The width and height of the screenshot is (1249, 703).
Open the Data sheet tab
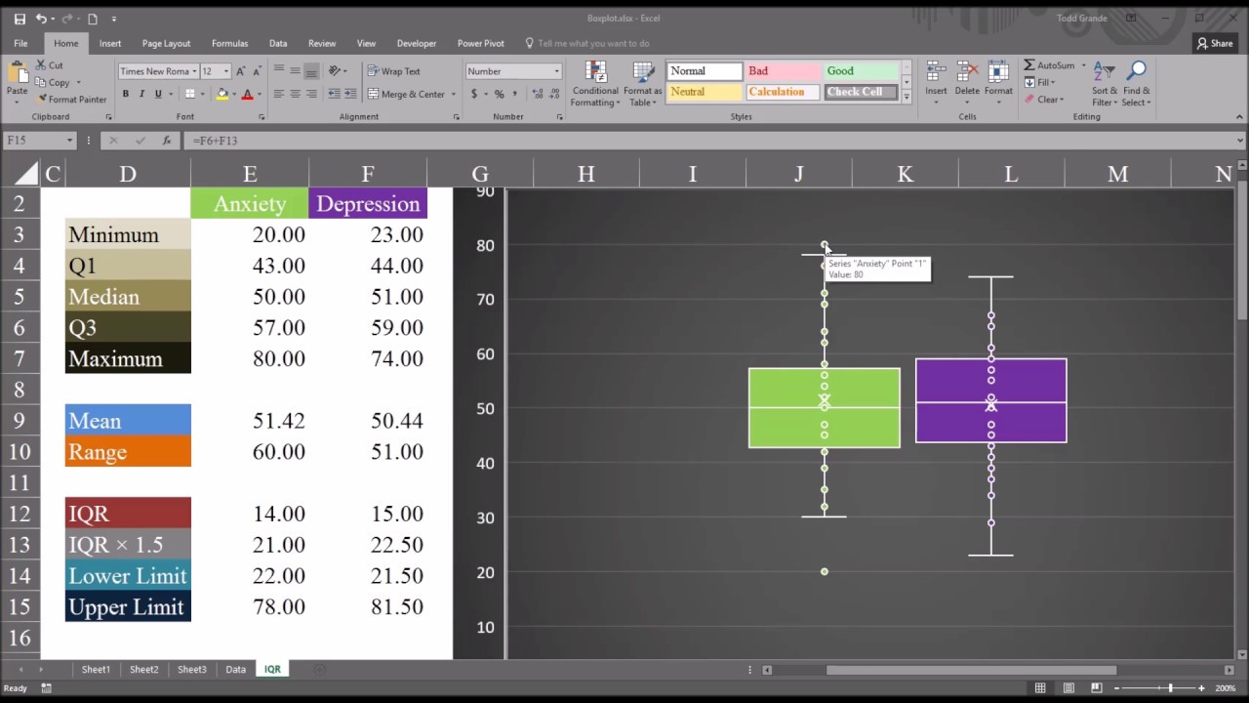tap(235, 669)
